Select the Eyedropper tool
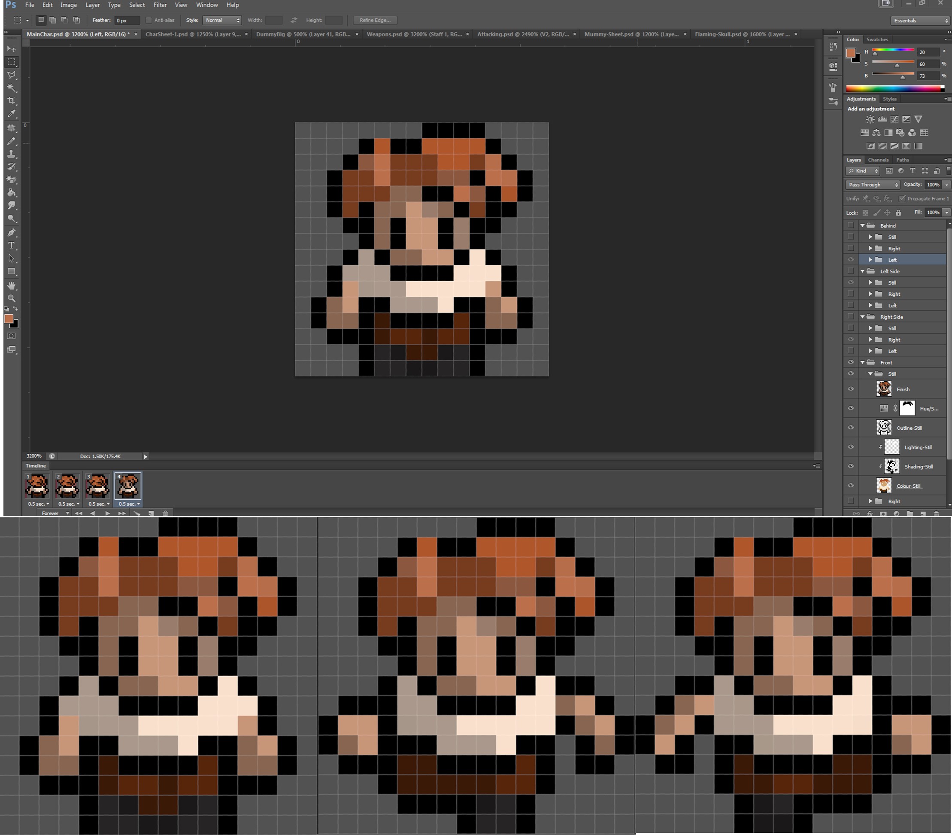Viewport: 952px width, 835px height. pyautogui.click(x=12, y=114)
